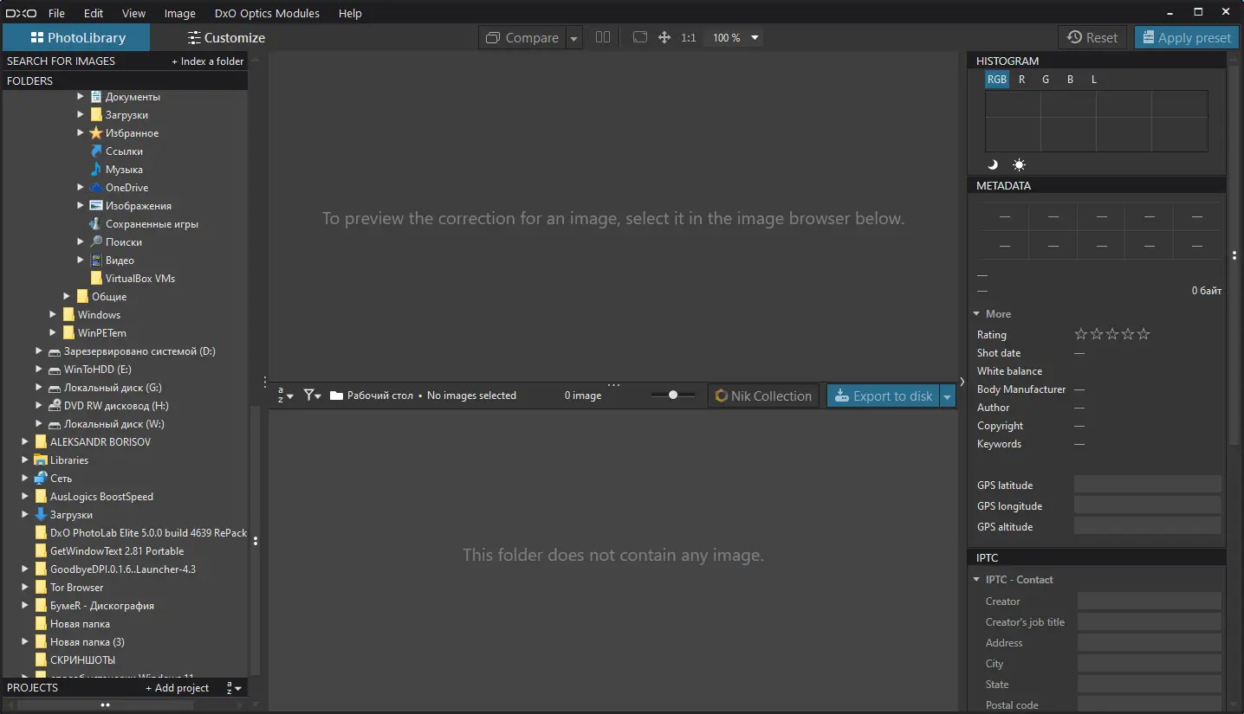Select the pan move tool icon
The image size is (1244, 714).
(664, 37)
